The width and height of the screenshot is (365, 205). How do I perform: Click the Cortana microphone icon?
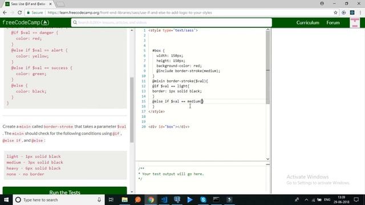point(99,200)
